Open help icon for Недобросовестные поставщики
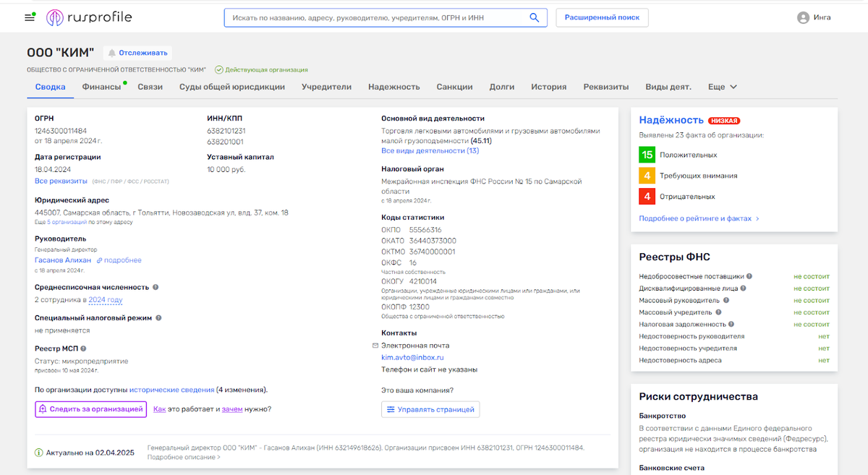The width and height of the screenshot is (868, 475). click(x=749, y=276)
